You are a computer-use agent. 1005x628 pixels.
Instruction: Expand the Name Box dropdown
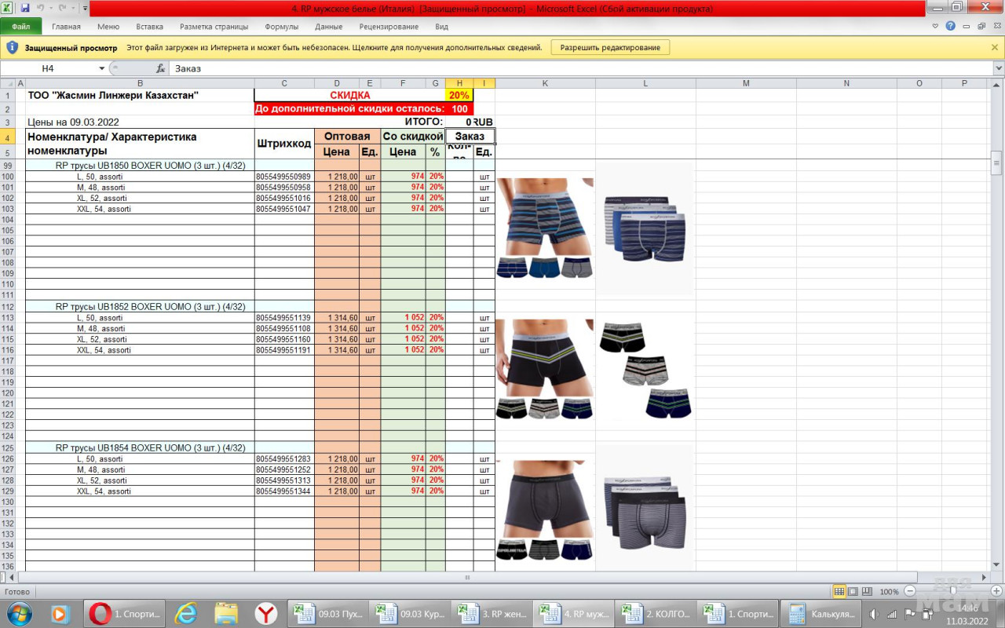[x=101, y=68]
